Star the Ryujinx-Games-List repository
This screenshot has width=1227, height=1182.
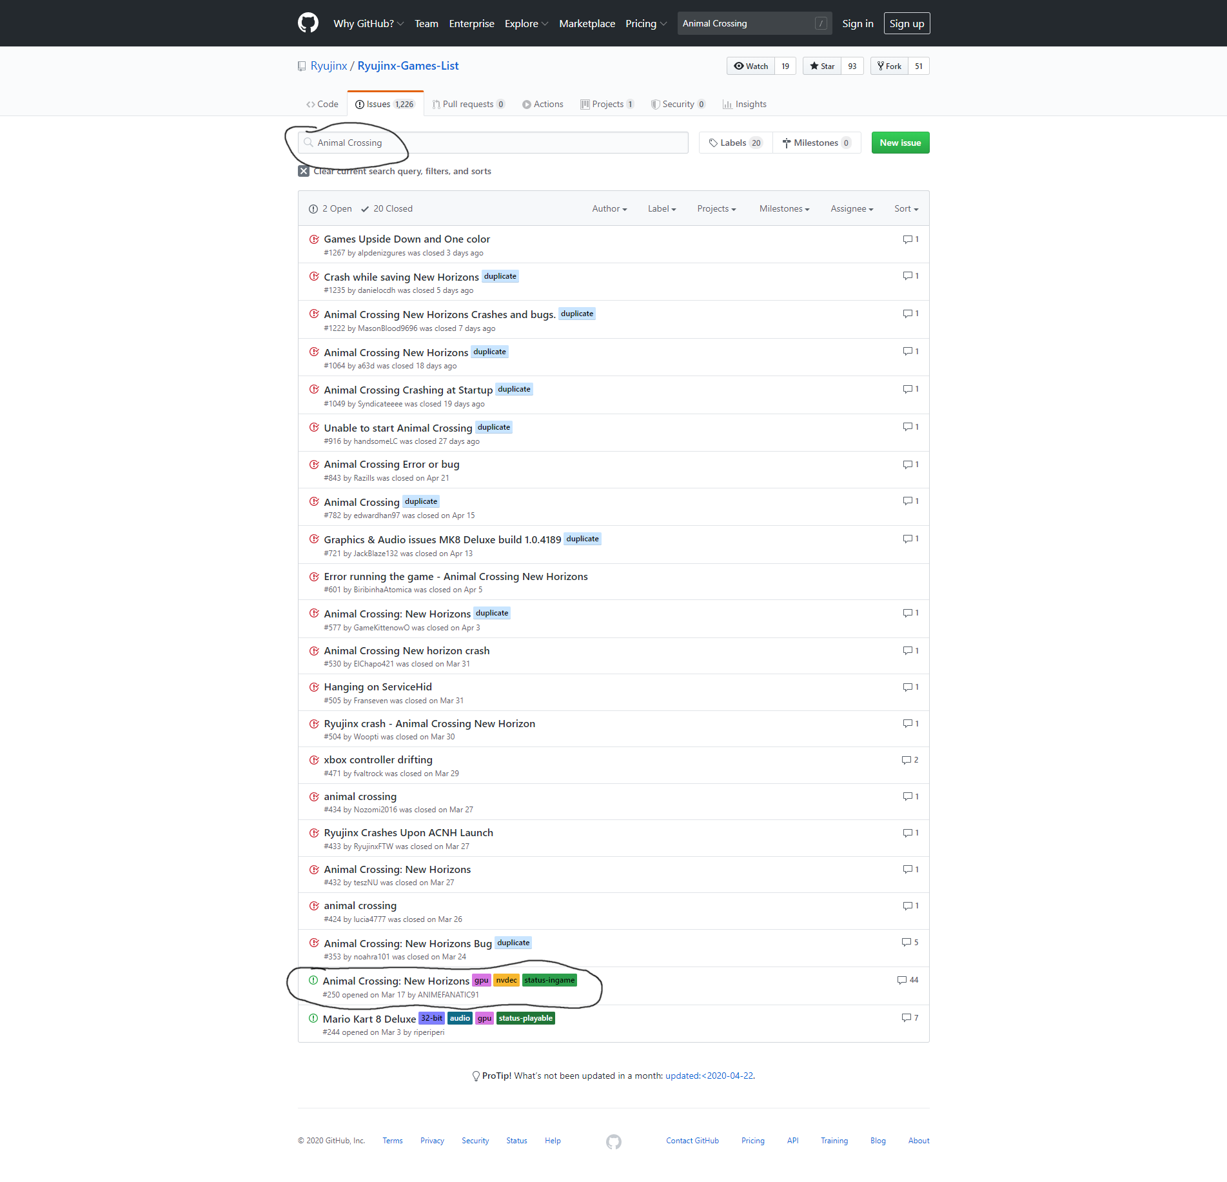[x=822, y=66]
